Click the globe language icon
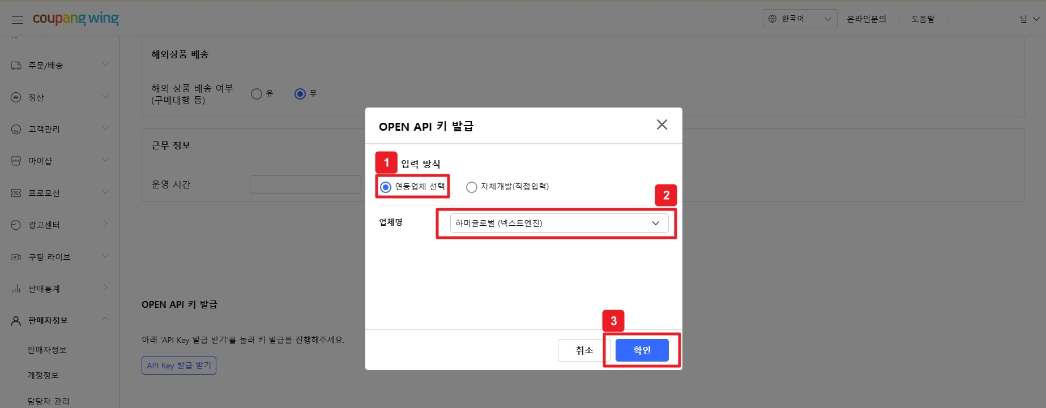1046x408 pixels. tap(772, 19)
